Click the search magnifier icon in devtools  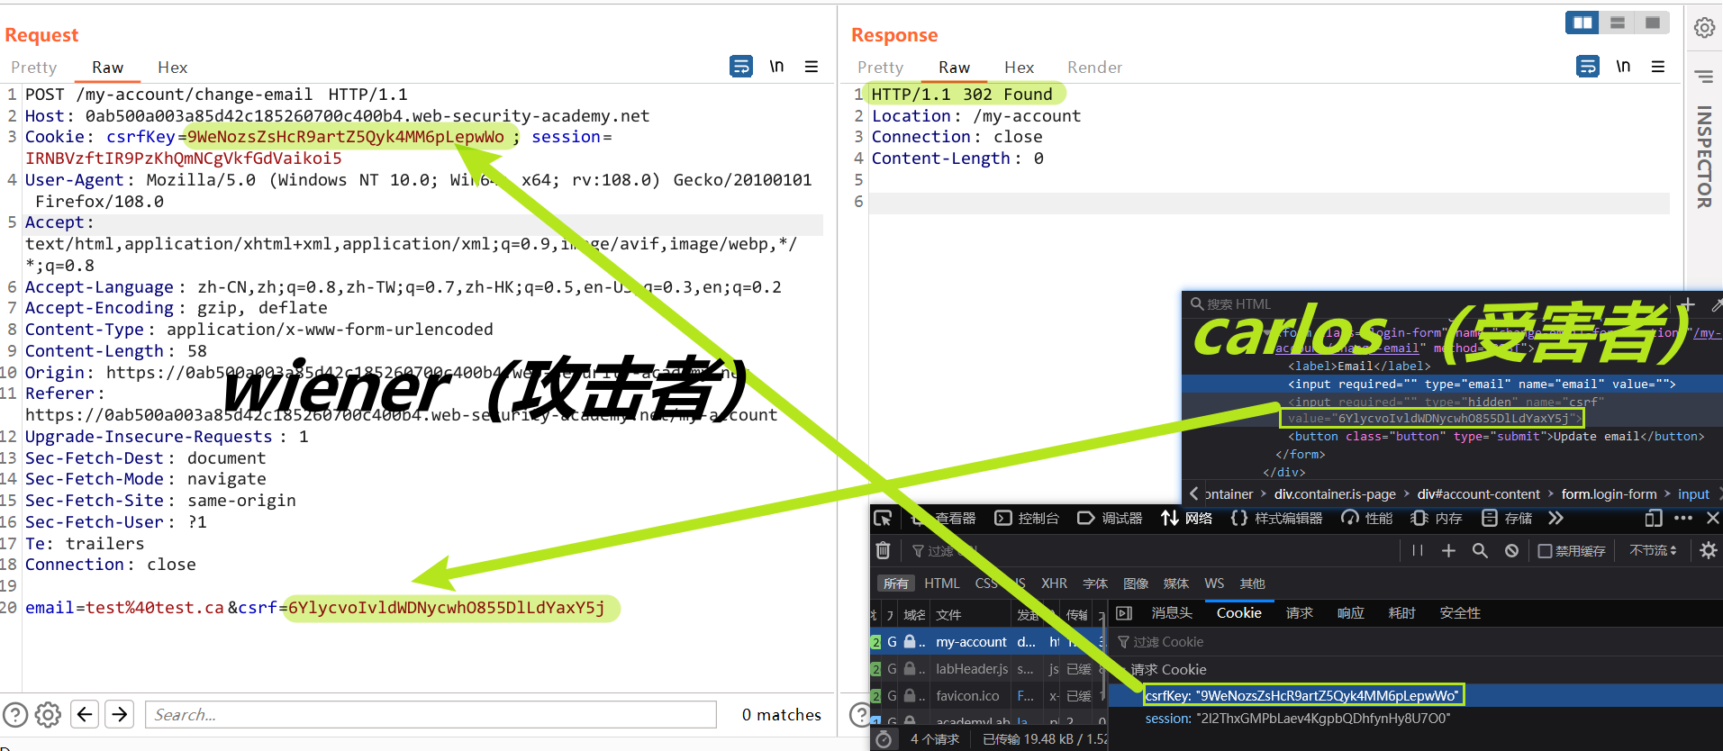tap(1480, 550)
